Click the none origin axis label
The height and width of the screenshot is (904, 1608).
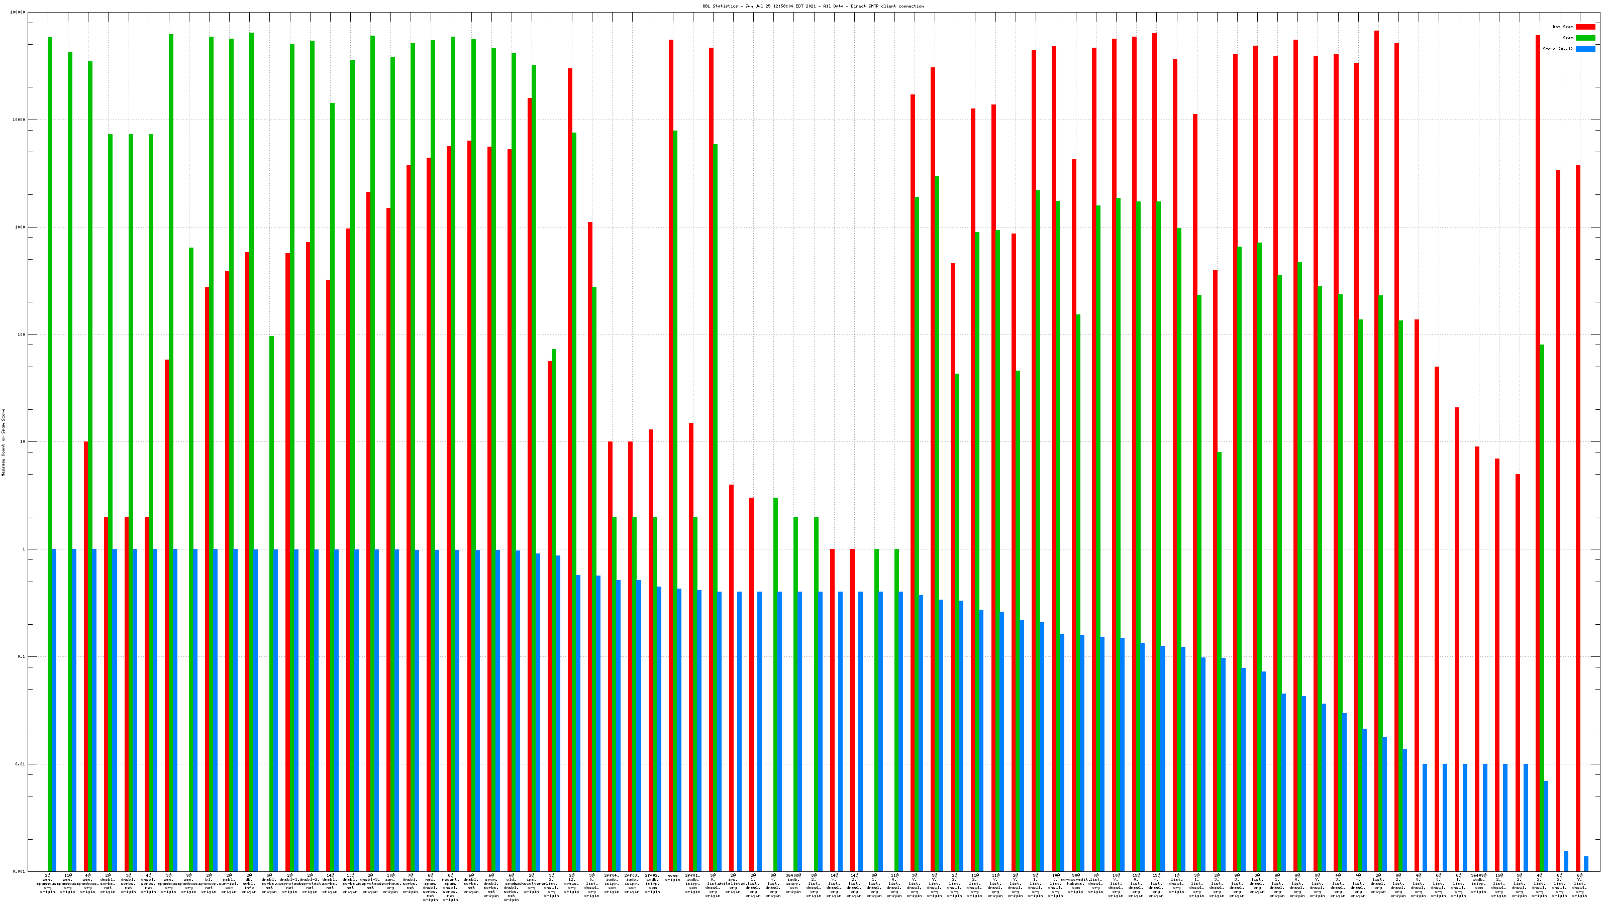(672, 878)
